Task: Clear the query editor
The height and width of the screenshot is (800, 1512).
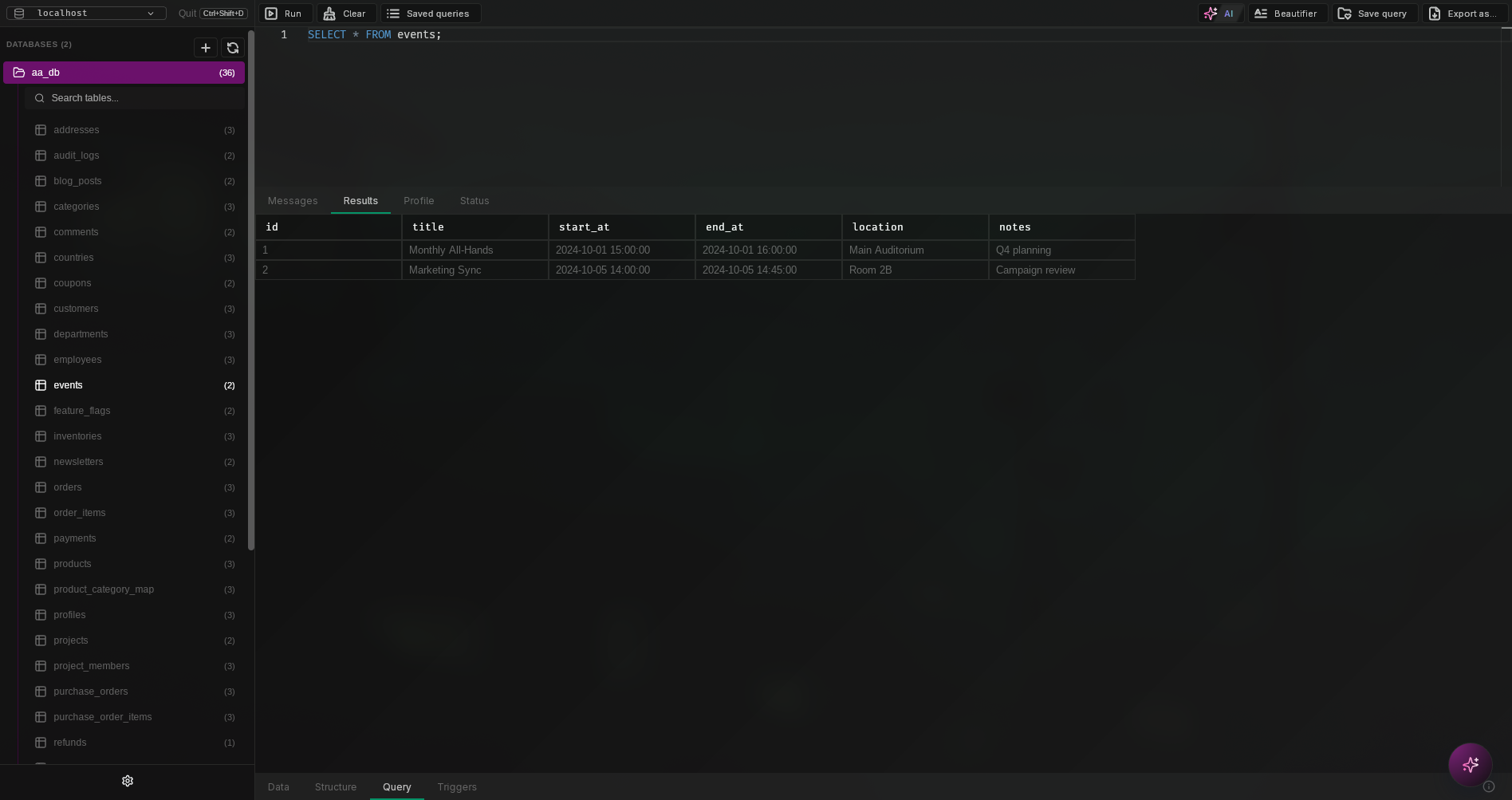Action: pos(345,14)
